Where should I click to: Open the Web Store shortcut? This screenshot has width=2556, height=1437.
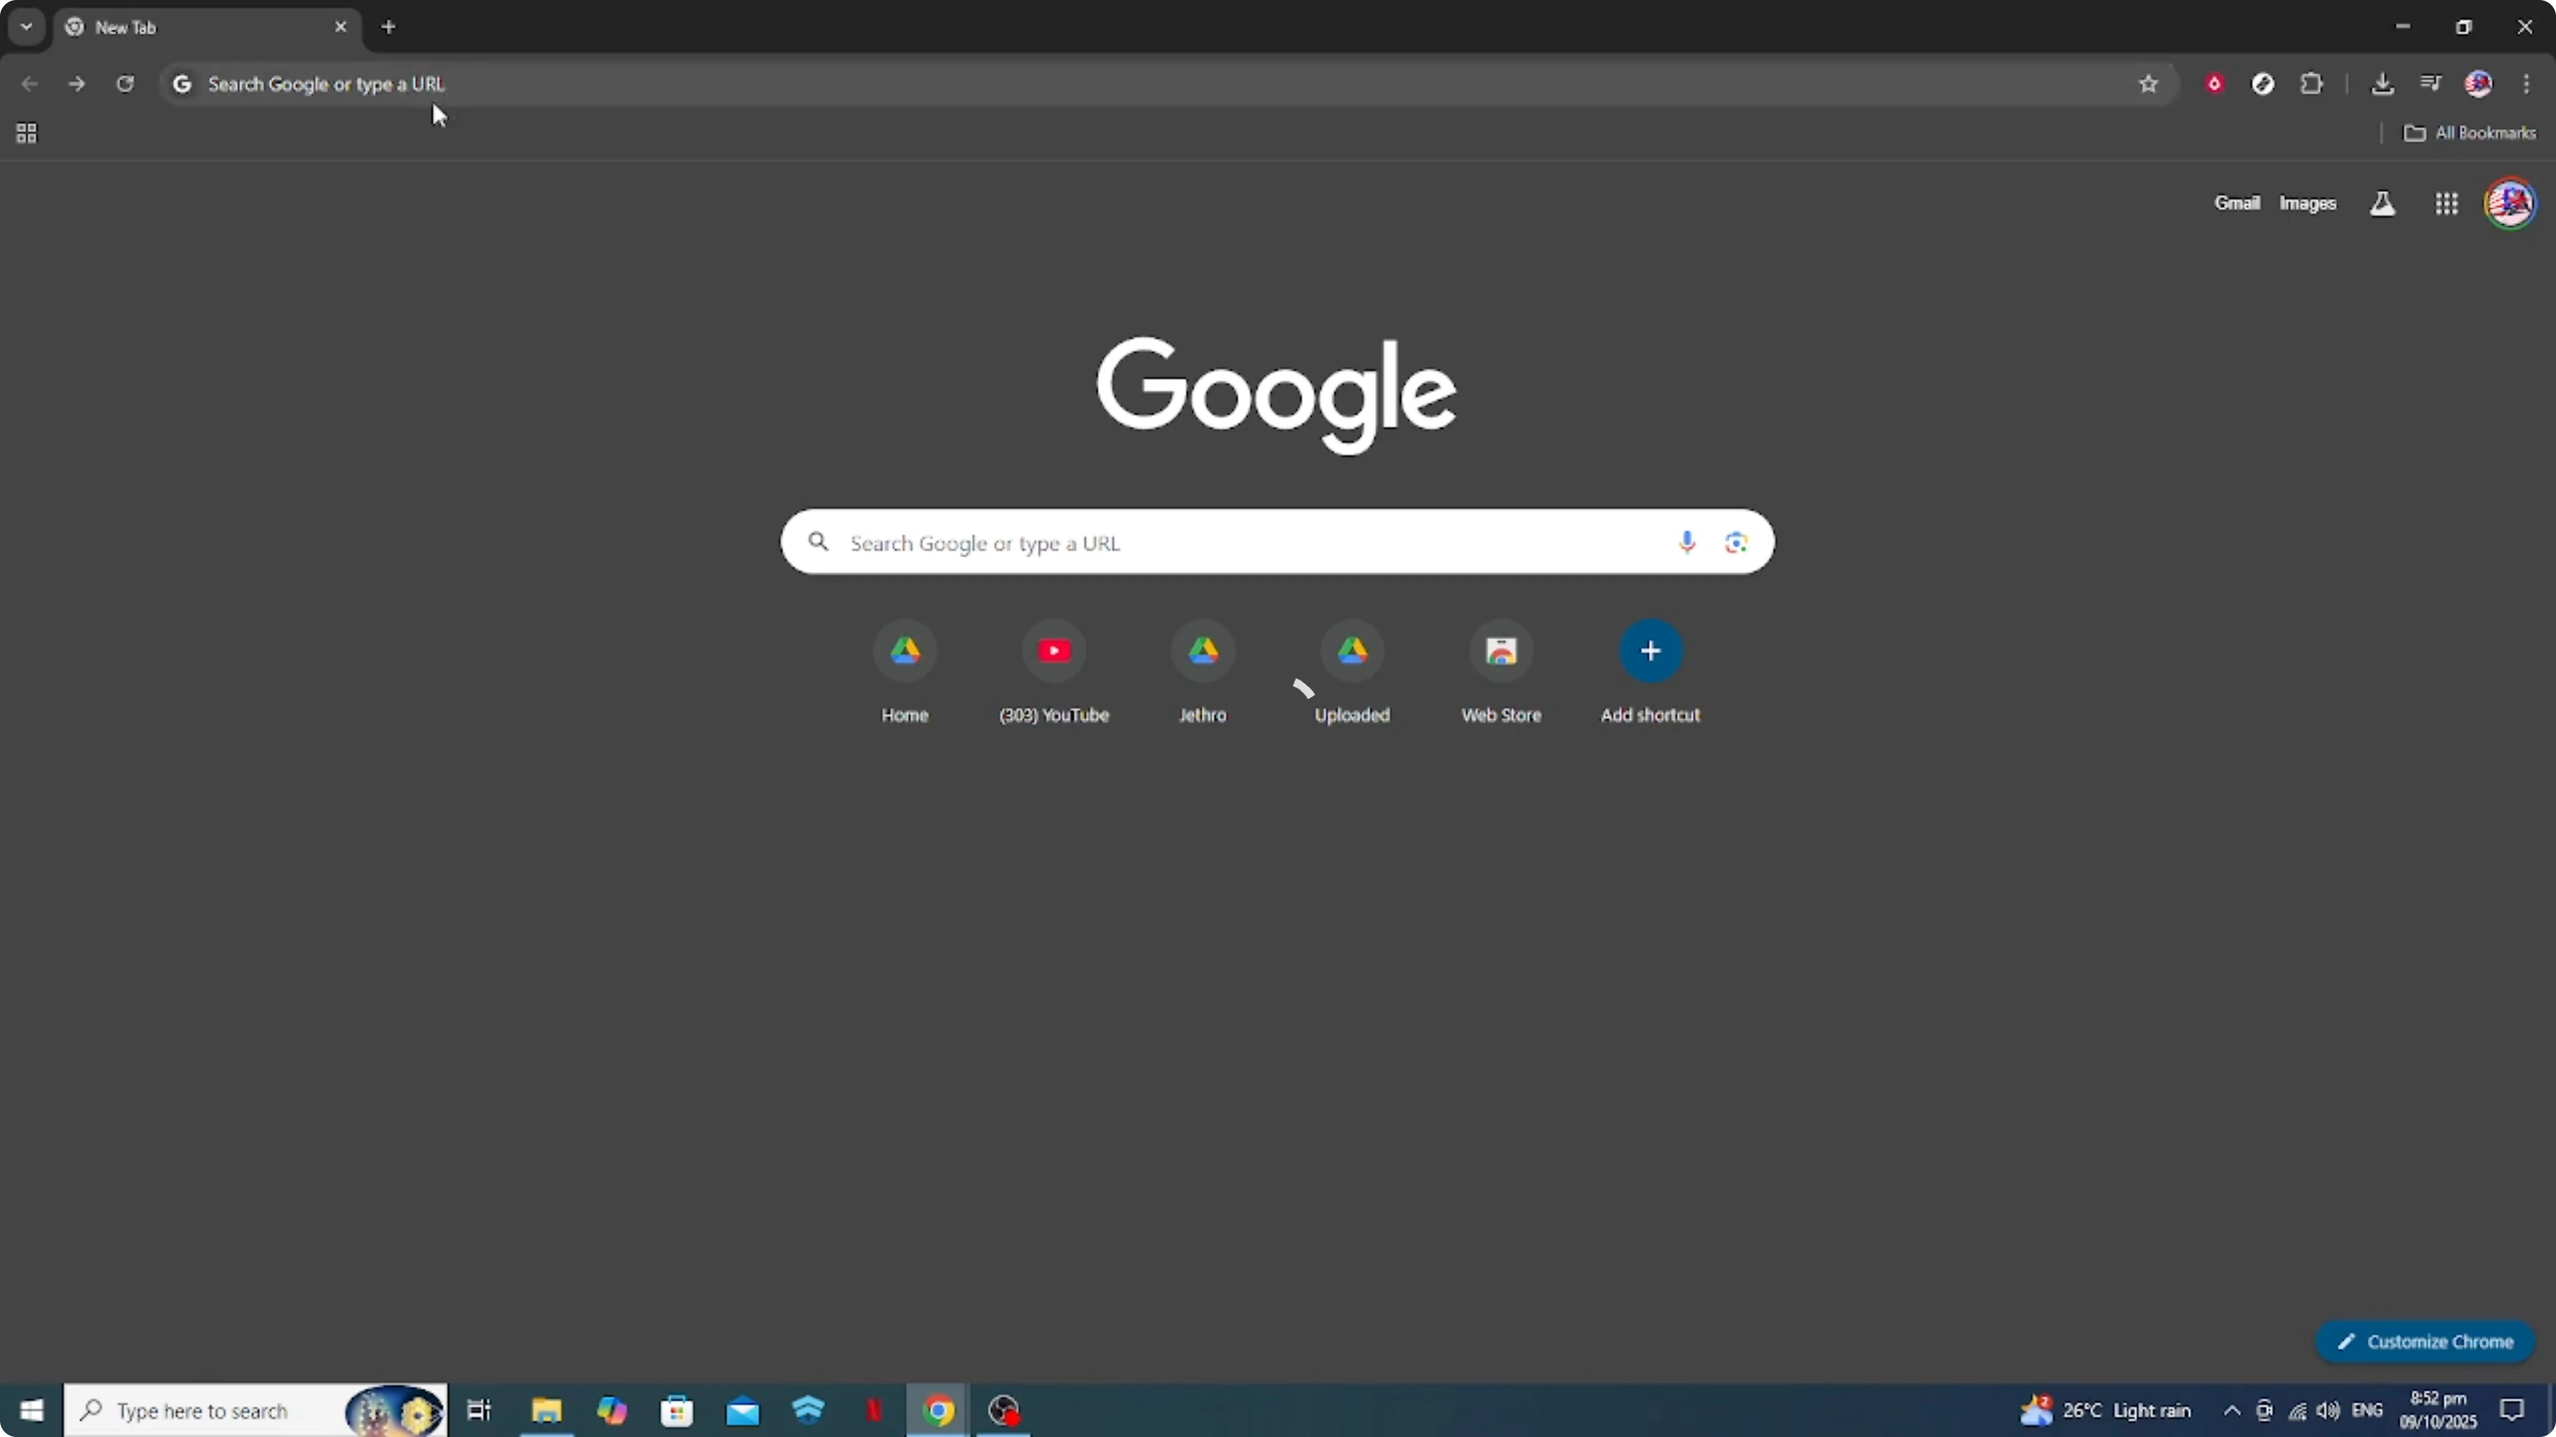point(1500,652)
